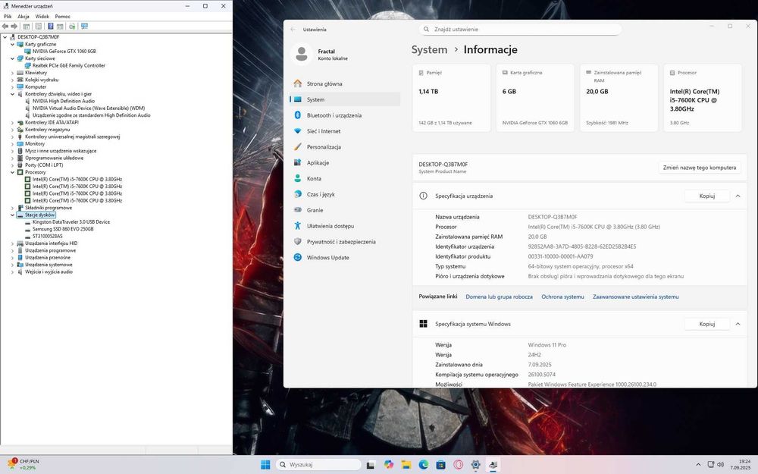Click the volume icon in system tray

tap(720, 465)
